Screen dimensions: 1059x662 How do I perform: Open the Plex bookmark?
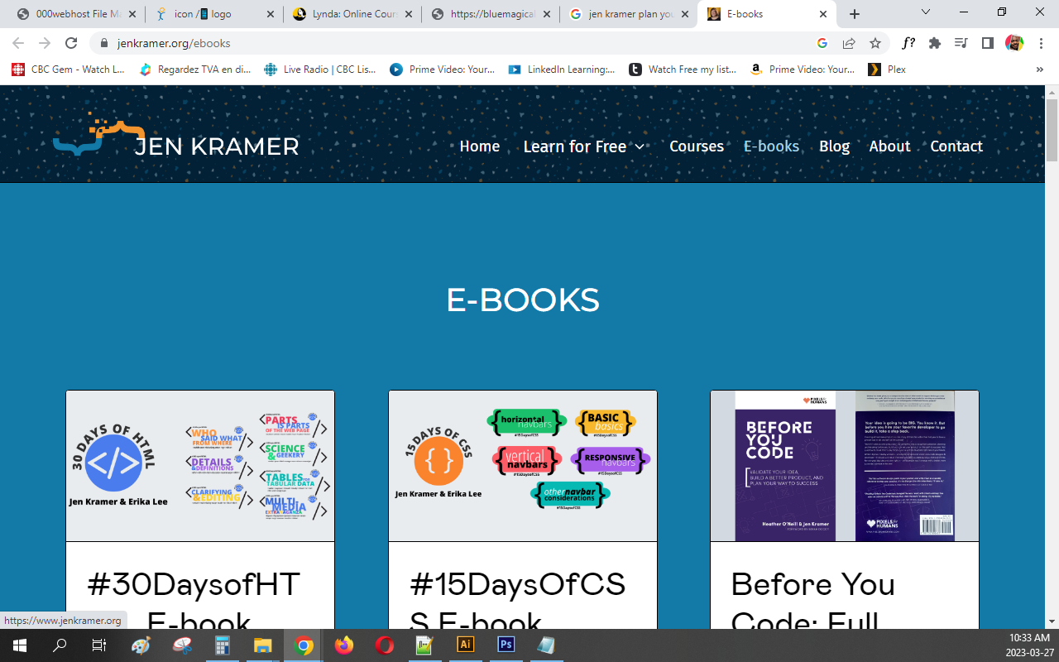tap(887, 70)
